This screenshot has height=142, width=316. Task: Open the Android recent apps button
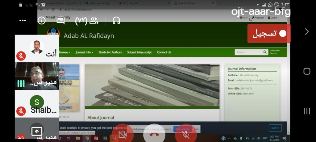click(307, 111)
